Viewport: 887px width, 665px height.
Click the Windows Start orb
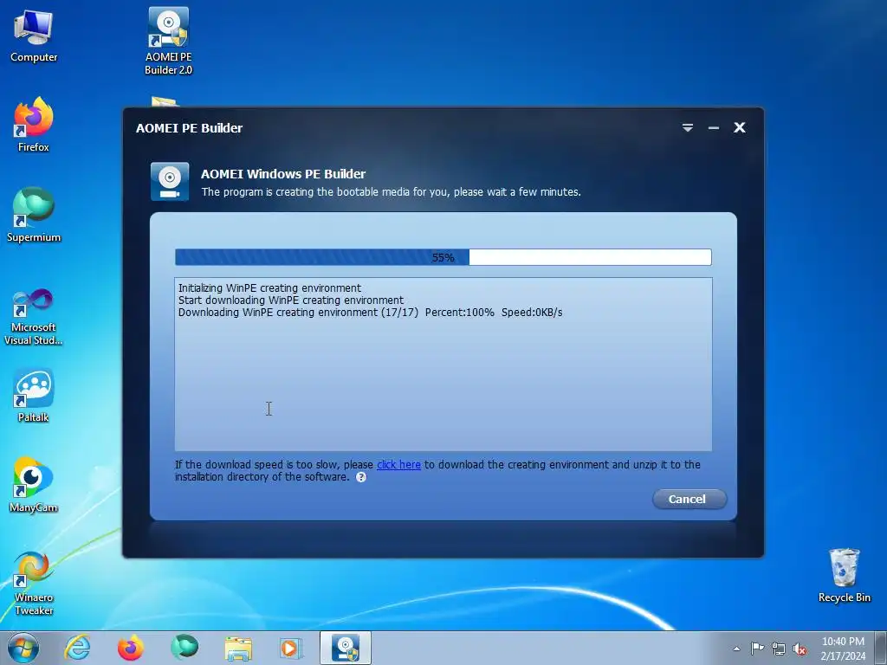(23, 648)
